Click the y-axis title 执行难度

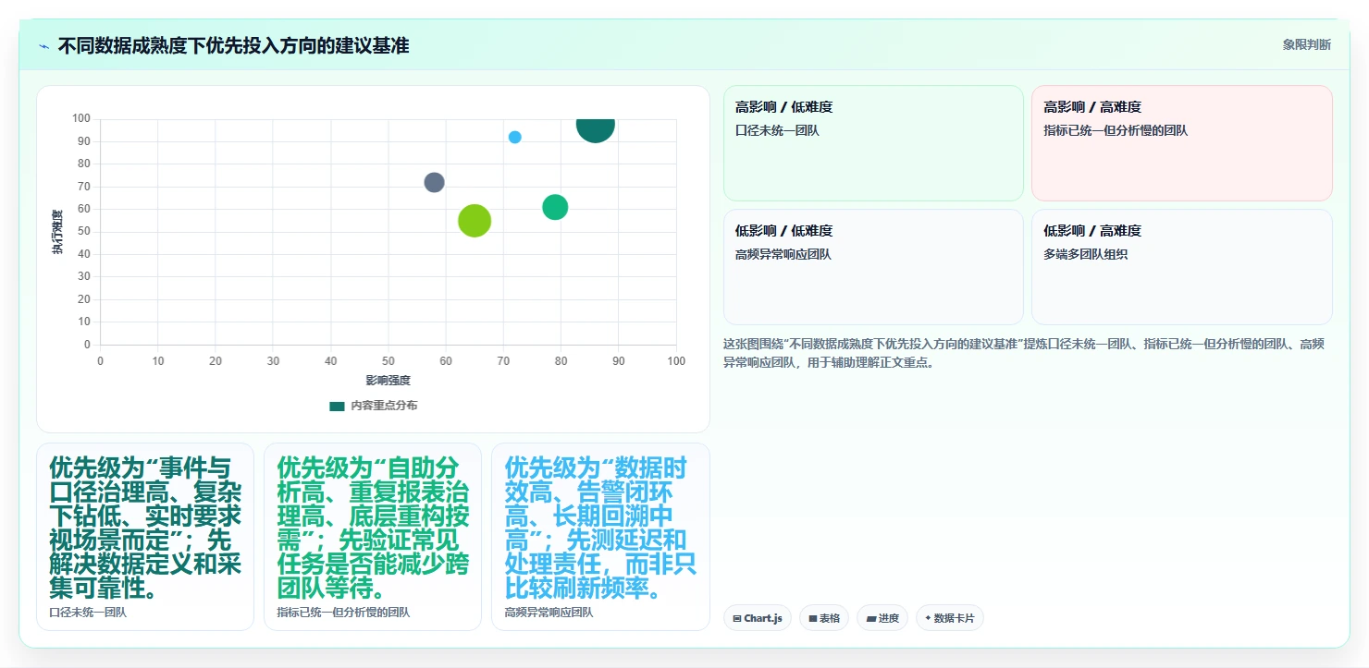(x=57, y=232)
